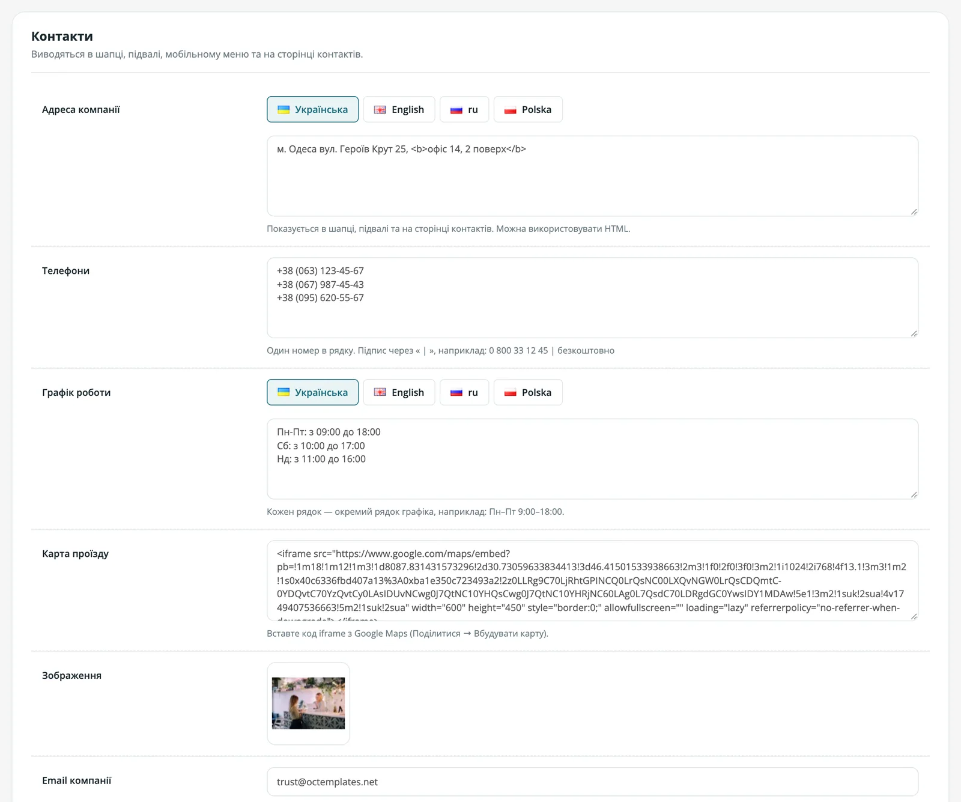Image resolution: width=961 pixels, height=802 pixels.
Task: Click the phone line +38 (063) 123-45-67
Action: pyautogui.click(x=320, y=271)
